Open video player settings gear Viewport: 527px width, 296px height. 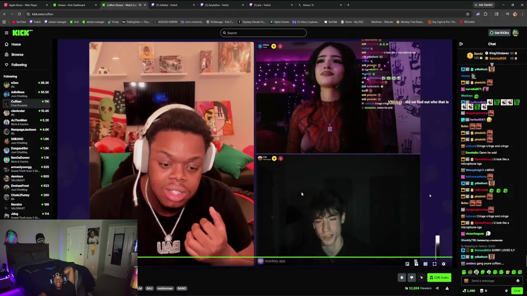(x=443, y=264)
